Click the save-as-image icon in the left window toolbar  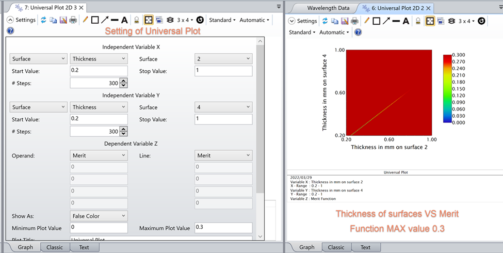pyautogui.click(x=63, y=20)
